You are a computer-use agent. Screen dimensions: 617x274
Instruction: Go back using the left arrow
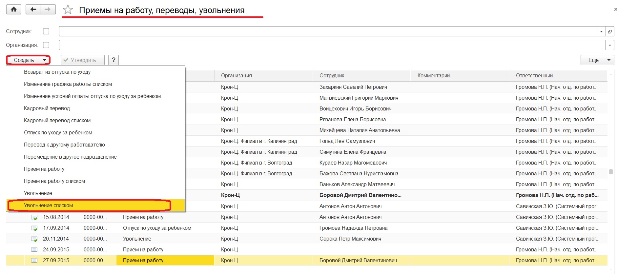(x=33, y=10)
